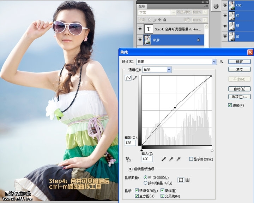Viewport: 254px width, 203px height.
Task: Click the 自动(A) auto button
Action: click(240, 89)
